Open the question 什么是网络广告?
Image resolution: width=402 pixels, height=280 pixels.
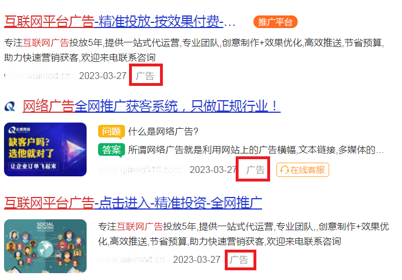[163, 132]
